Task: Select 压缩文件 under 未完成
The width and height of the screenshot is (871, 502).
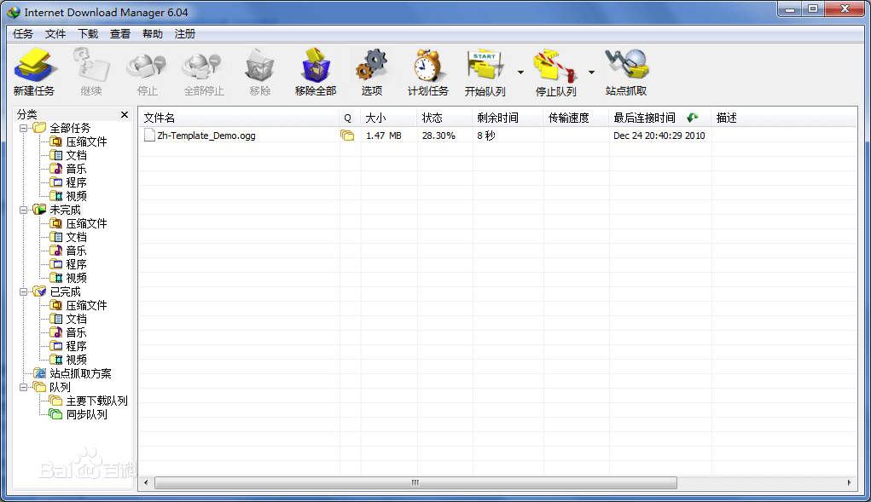Action: [x=86, y=223]
